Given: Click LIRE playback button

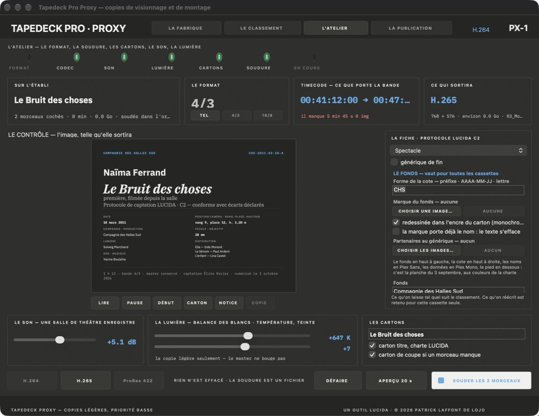Looking at the screenshot, I should [x=104, y=303].
